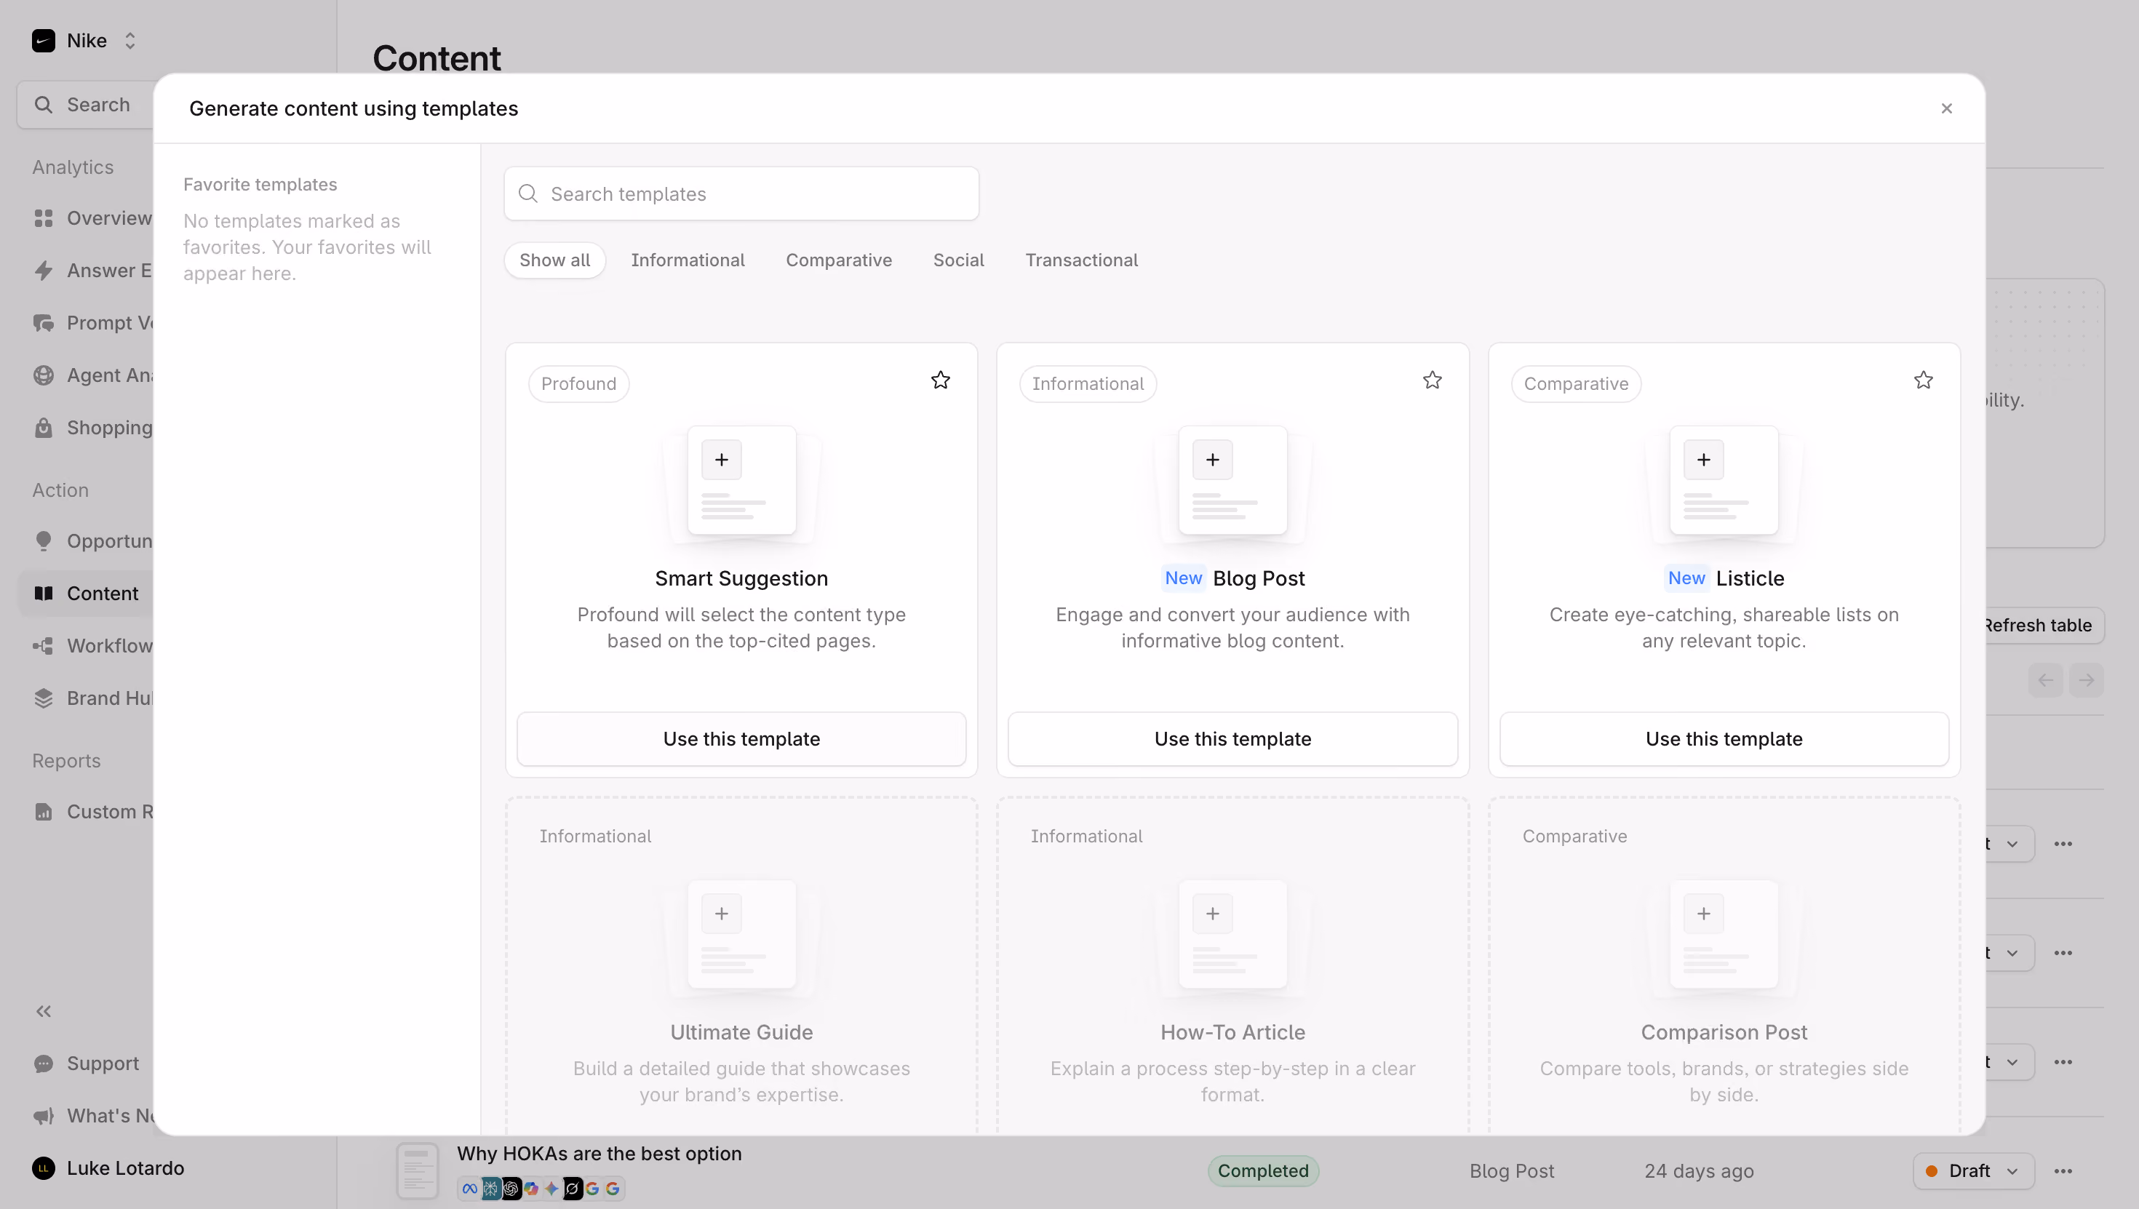Favorite the Blog Post template star

coord(1432,380)
